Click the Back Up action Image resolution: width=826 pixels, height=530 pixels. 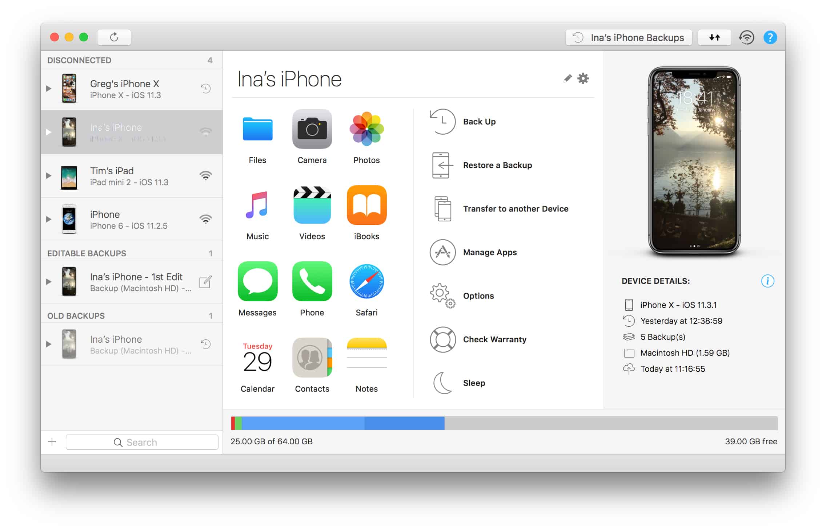click(463, 122)
